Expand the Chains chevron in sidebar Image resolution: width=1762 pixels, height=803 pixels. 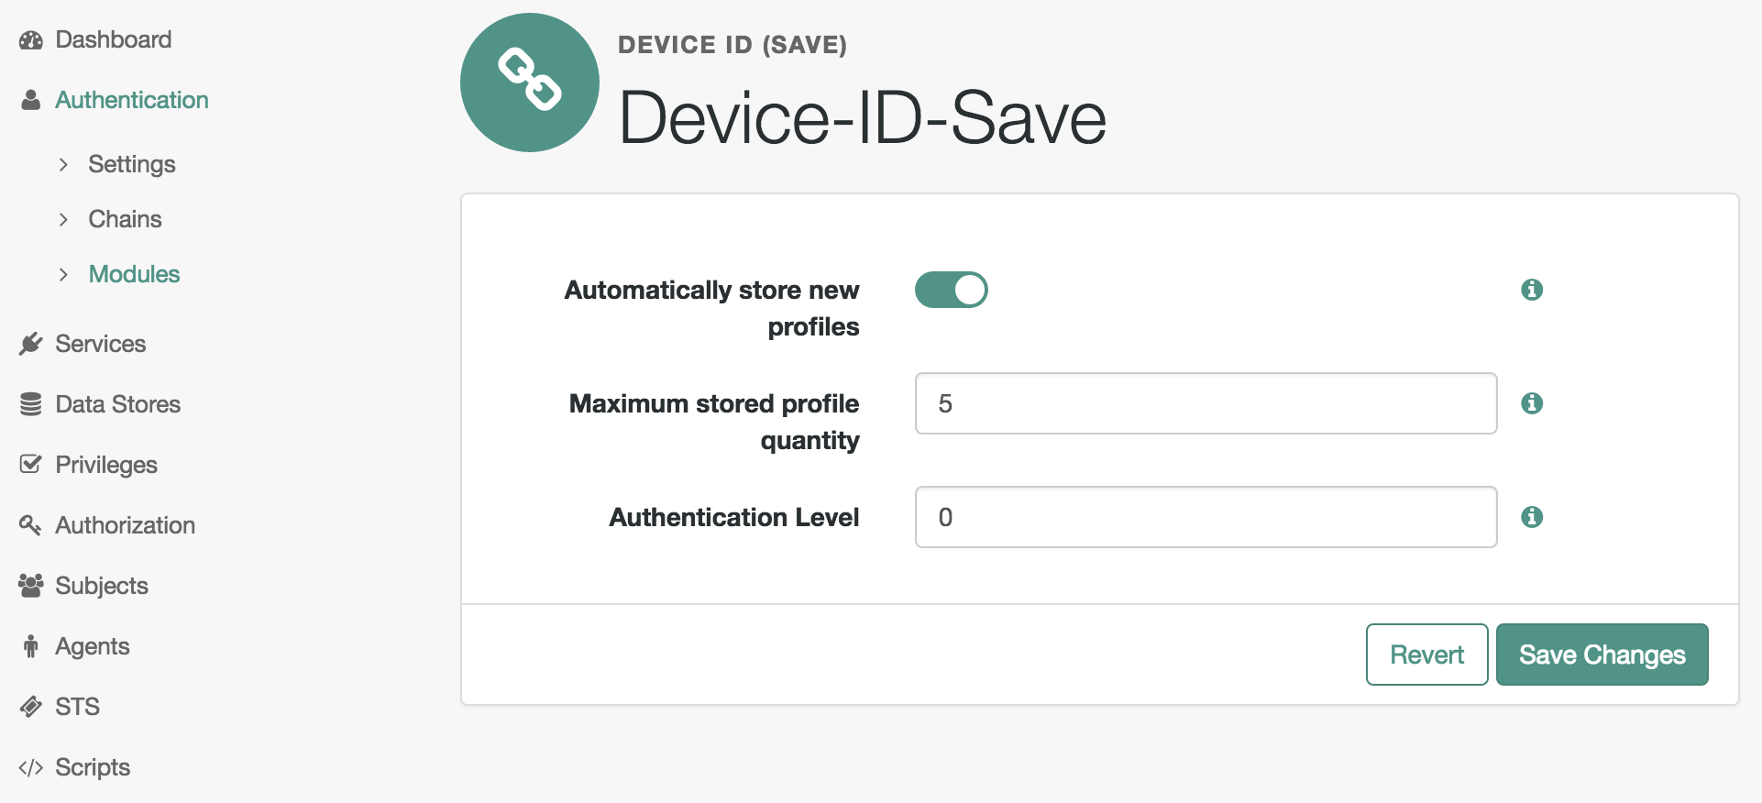pyautogui.click(x=63, y=219)
